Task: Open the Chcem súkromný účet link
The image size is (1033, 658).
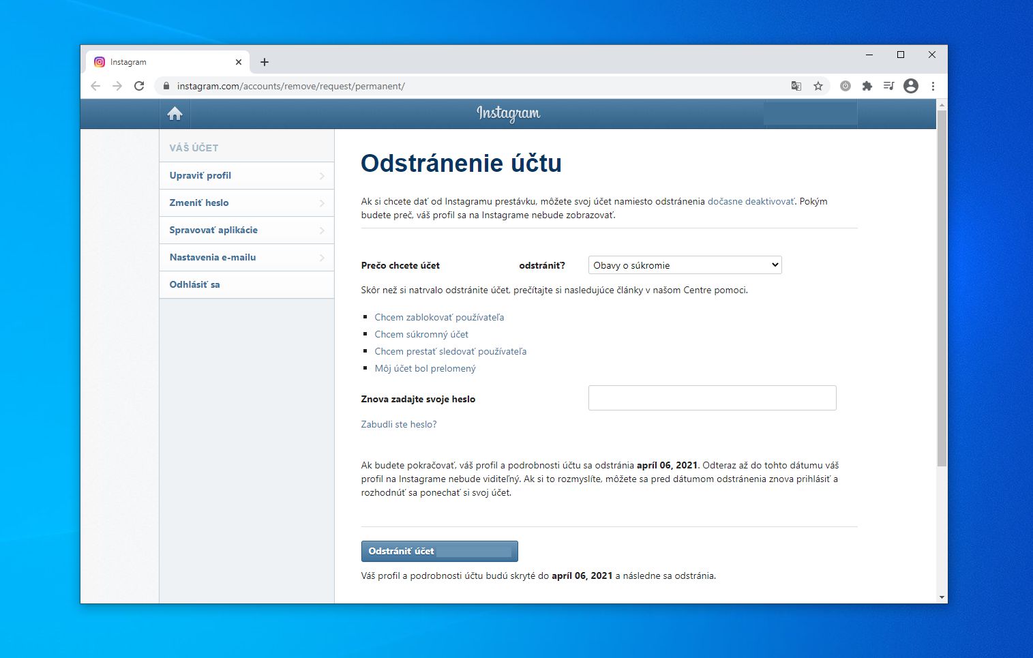Action: tap(421, 334)
